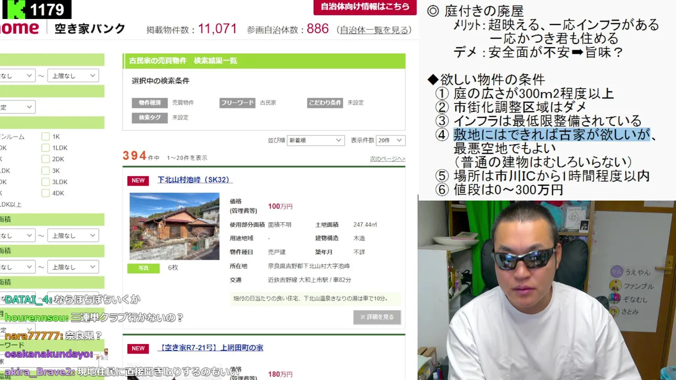Open listing 【空き家R7-21号】上網田町の家
The width and height of the screenshot is (676, 380).
[210, 348]
